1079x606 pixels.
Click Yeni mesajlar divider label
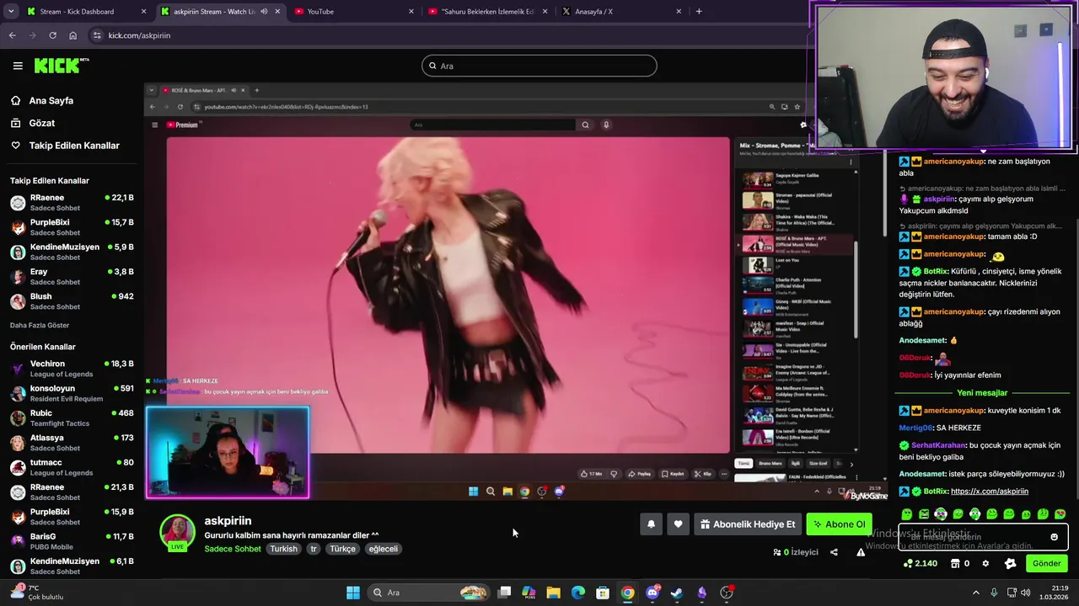click(x=982, y=393)
